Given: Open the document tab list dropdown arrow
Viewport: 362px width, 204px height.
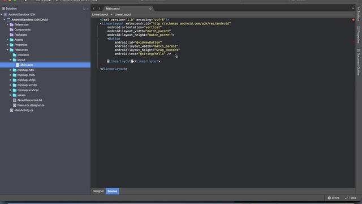Looking at the screenshot, I should [x=353, y=8].
